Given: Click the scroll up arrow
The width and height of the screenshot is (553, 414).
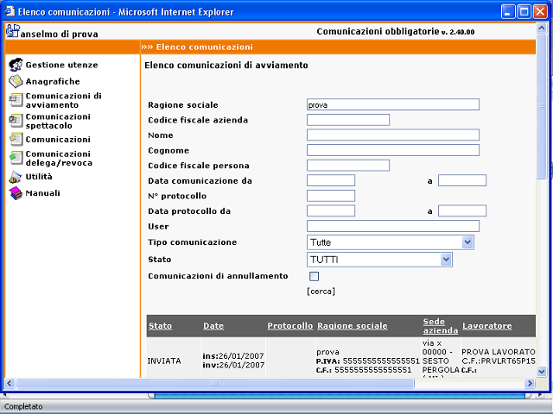Looking at the screenshot, I should pos(542,28).
